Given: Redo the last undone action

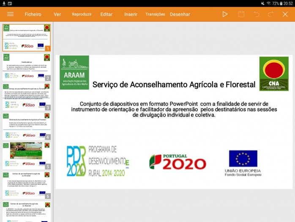Looking at the screenshot, I should [x=270, y=14].
